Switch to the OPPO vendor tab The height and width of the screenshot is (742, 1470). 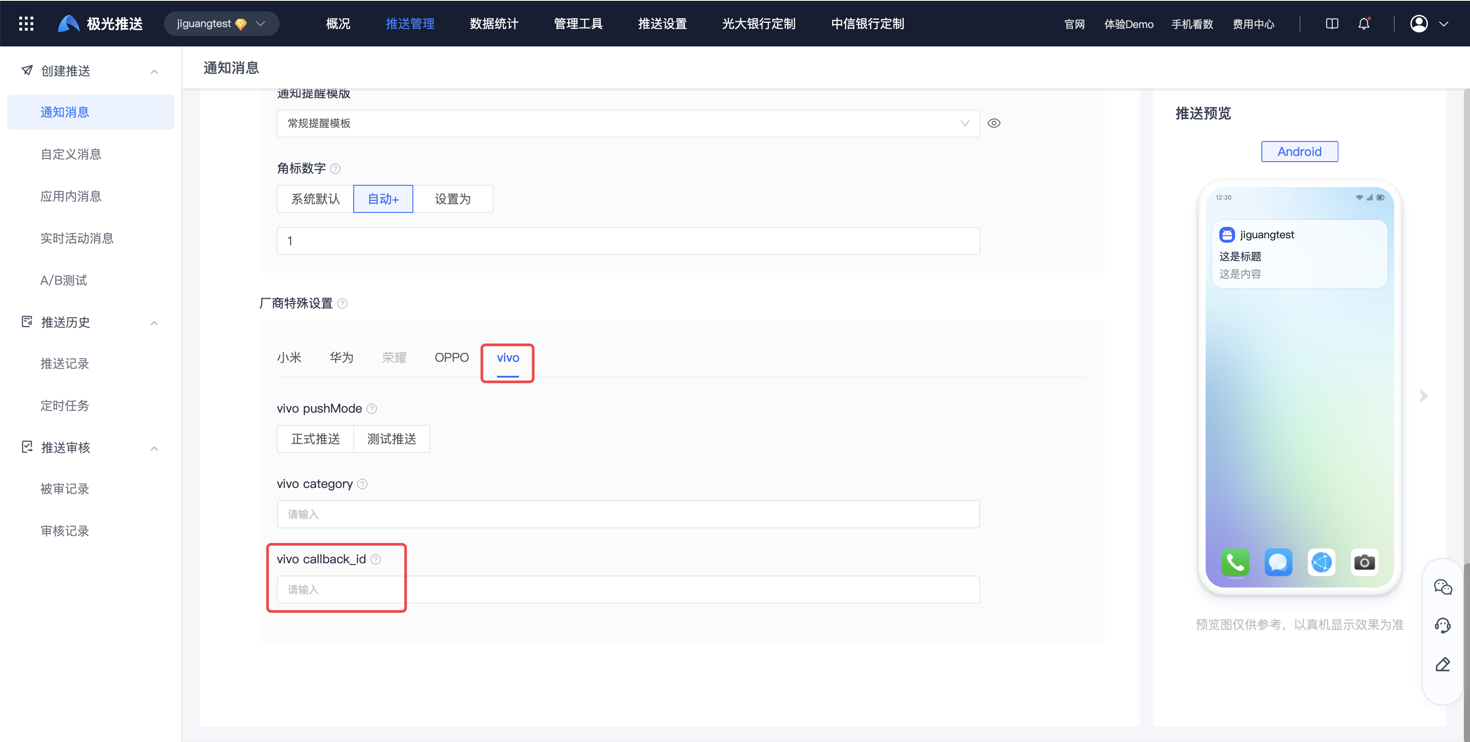451,357
